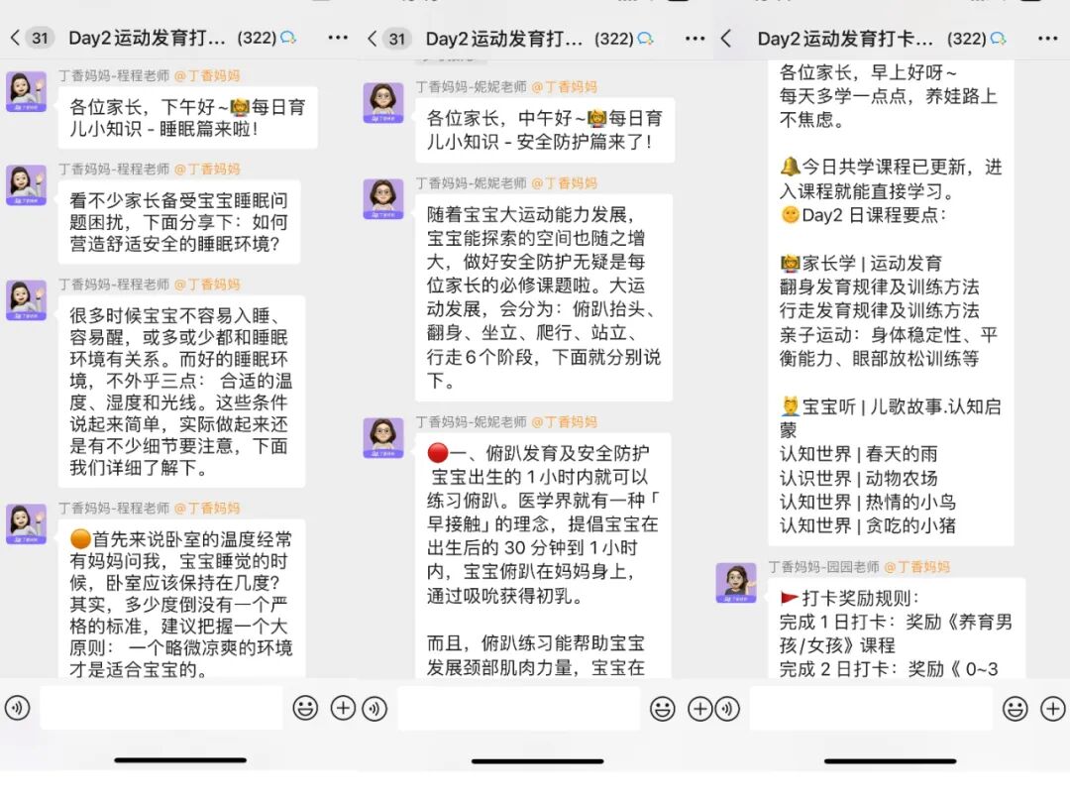Select the message about 卧室的温度
The height and width of the screenshot is (802, 1070).
181,599
